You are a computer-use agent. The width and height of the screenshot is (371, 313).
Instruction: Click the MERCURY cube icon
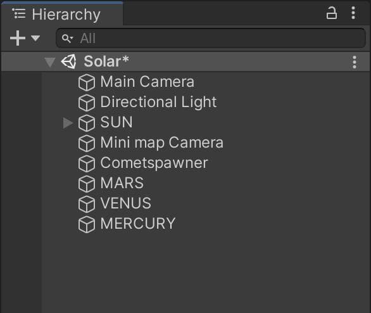point(87,224)
